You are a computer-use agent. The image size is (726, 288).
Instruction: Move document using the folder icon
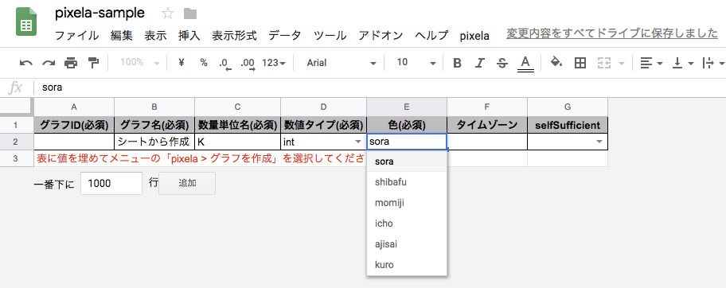point(189,14)
